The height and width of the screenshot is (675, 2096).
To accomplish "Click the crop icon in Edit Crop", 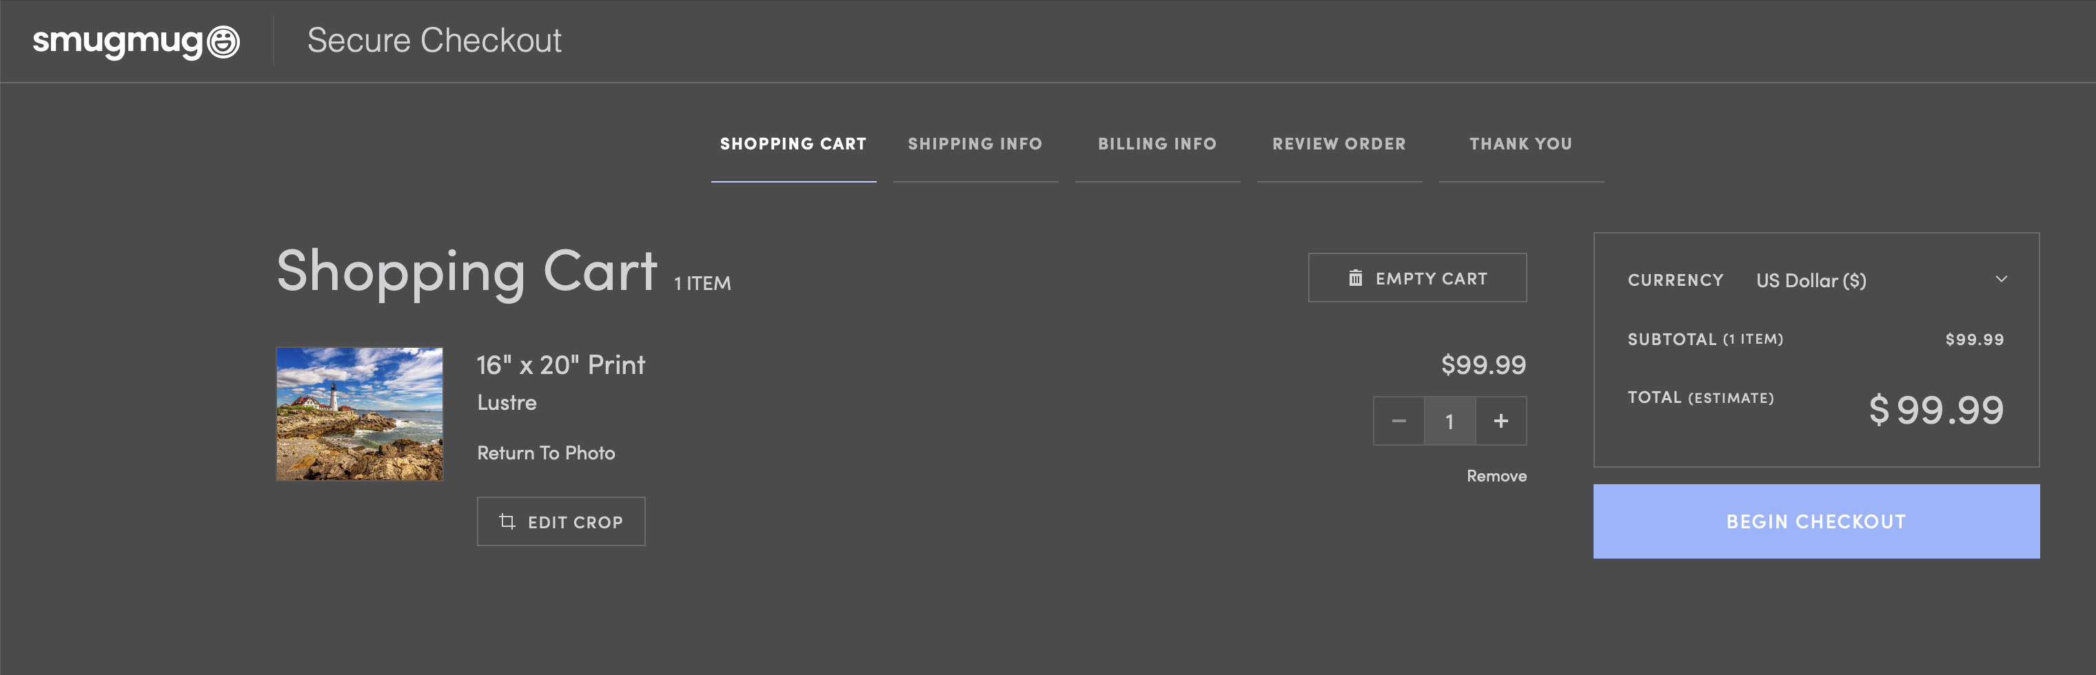I will pyautogui.click(x=507, y=521).
